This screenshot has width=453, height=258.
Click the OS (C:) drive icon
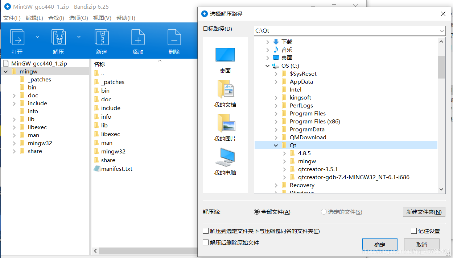point(276,66)
